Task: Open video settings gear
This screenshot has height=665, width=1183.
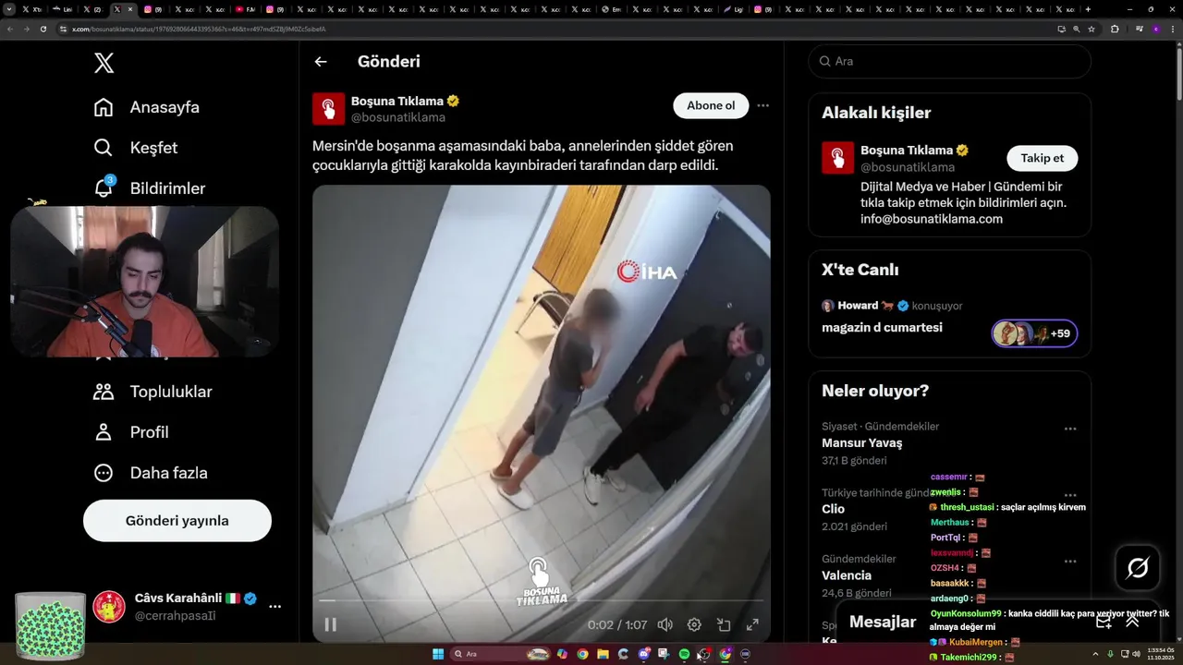Action: (694, 624)
